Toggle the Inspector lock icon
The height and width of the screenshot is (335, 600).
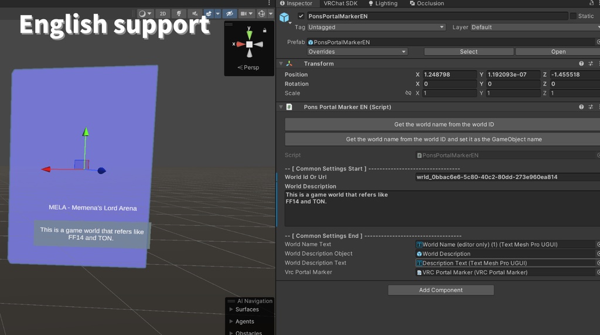[x=592, y=3]
